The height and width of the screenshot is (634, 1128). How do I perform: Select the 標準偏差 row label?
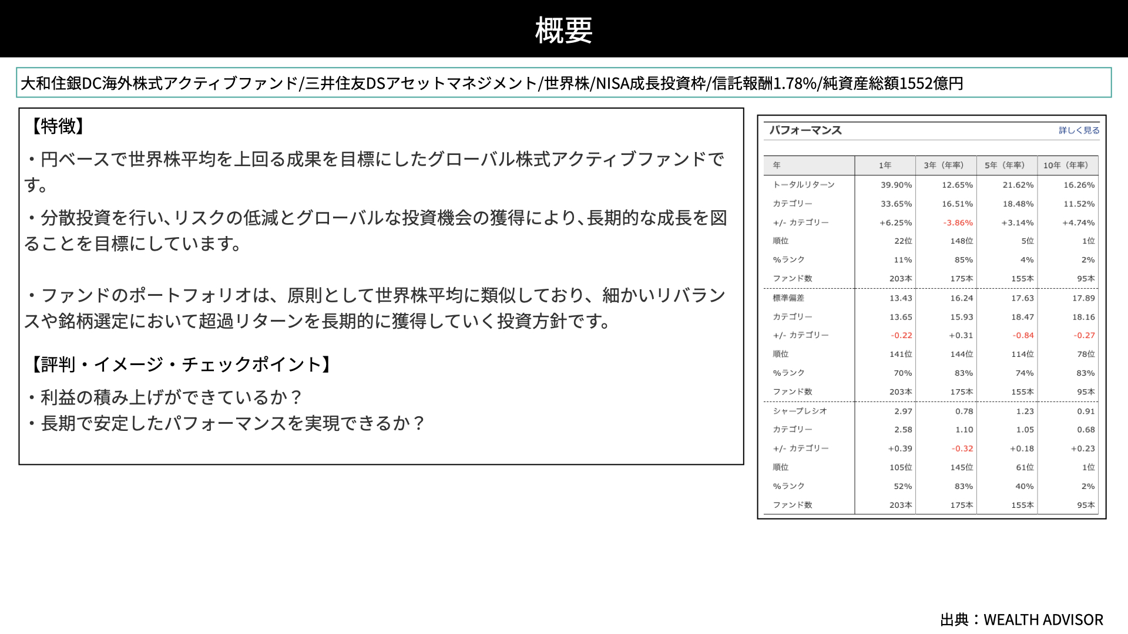click(788, 298)
